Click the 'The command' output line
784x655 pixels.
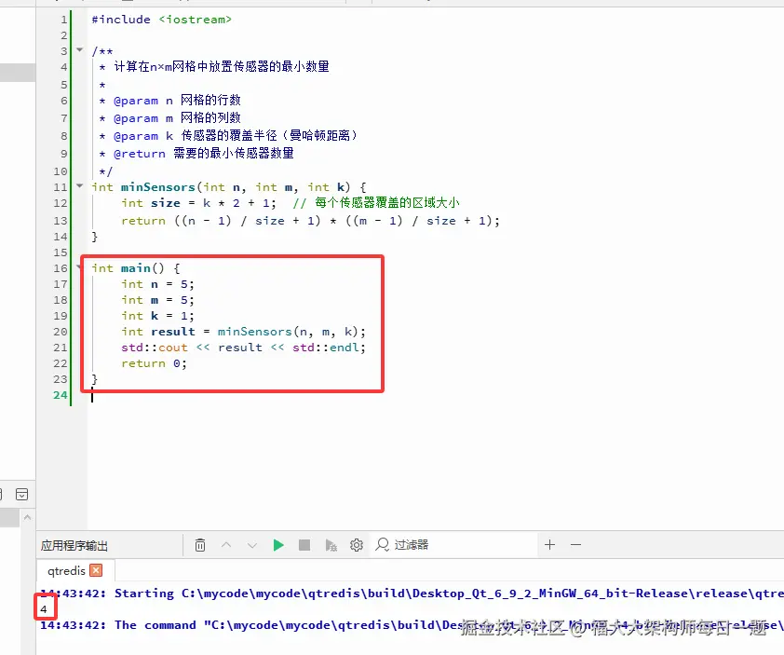click(x=412, y=625)
